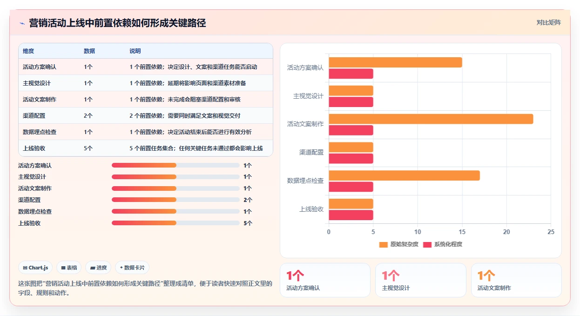The width and height of the screenshot is (580, 316).
Task: Click the 主视觉设计 progress bar
Action: coord(175,177)
